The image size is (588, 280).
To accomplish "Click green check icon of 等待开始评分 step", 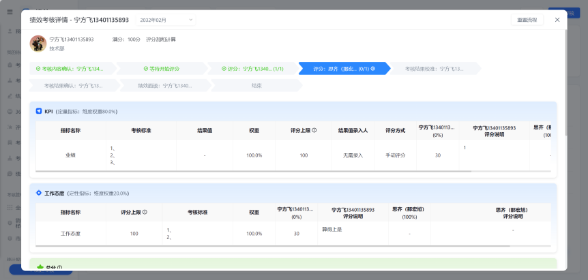I will point(146,69).
